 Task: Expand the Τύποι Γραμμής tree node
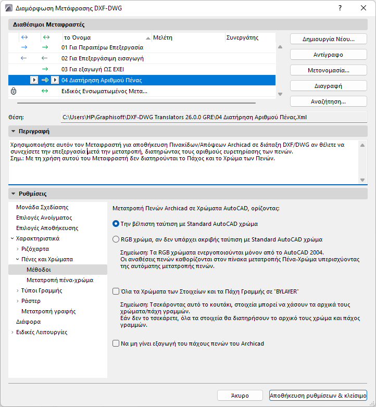point(17,290)
